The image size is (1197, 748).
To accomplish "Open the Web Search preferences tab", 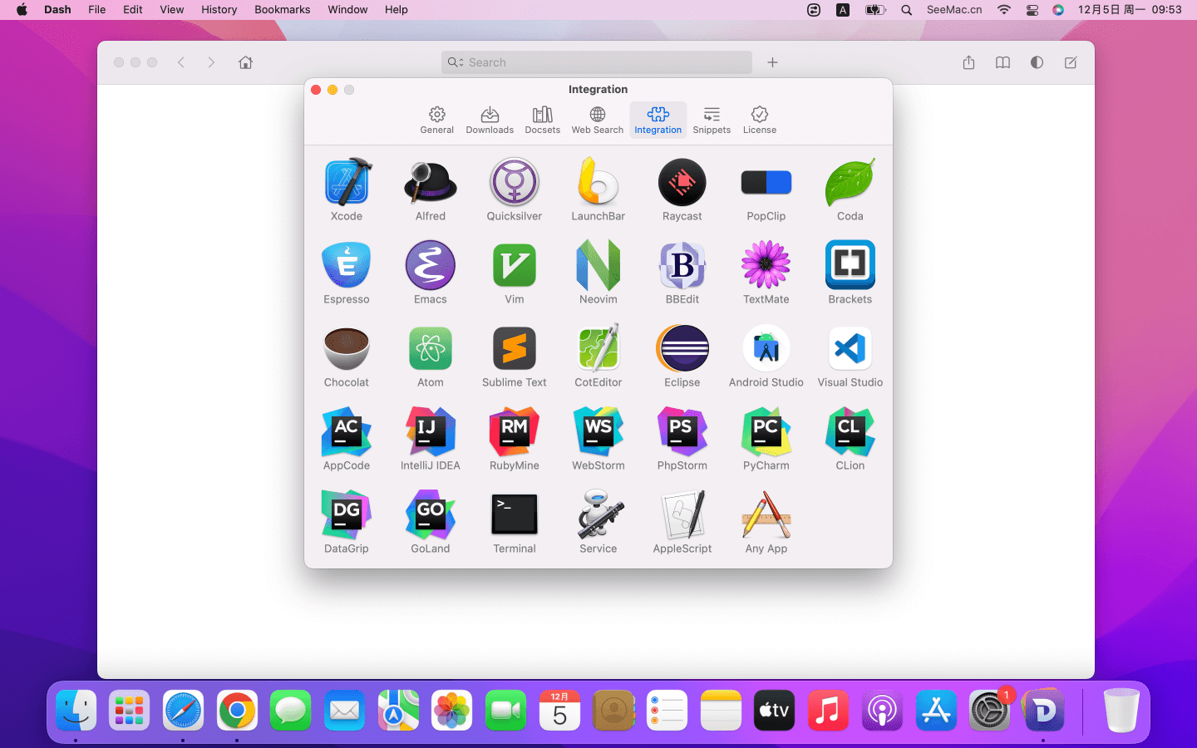I will coord(598,120).
